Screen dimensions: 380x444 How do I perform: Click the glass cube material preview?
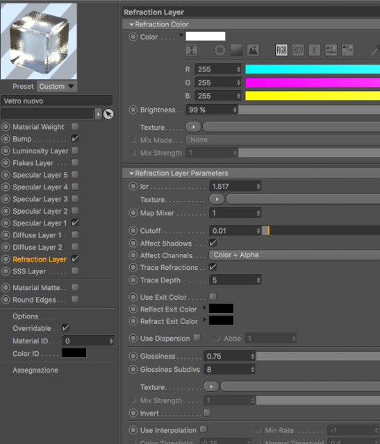coord(39,42)
